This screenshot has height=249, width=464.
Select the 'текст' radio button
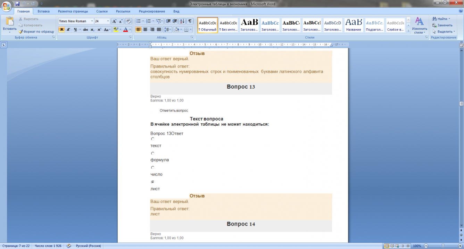coord(152,139)
